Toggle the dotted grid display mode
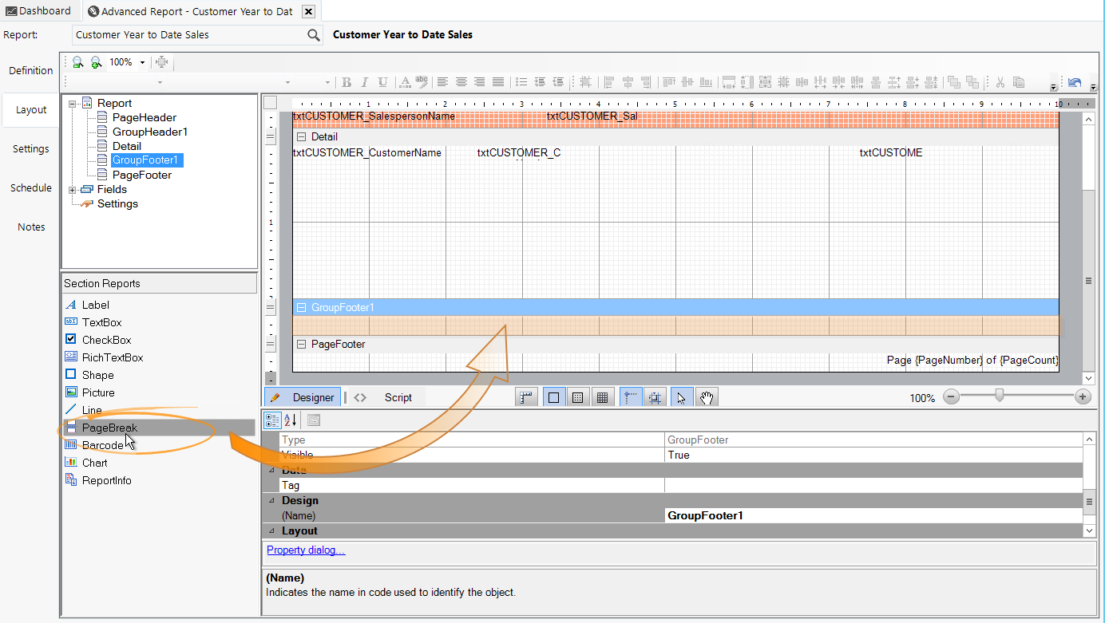1105x623 pixels. (x=578, y=397)
